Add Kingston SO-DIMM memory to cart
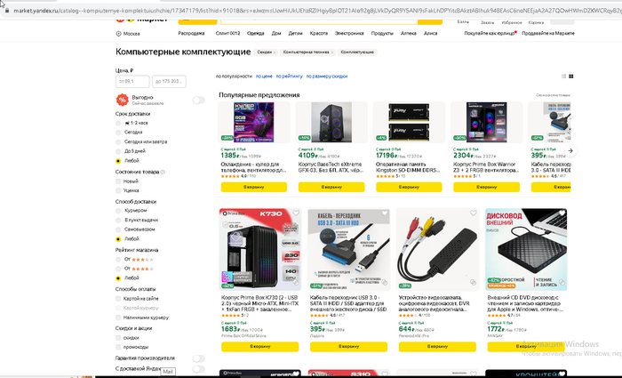The image size is (622, 378). (x=409, y=187)
